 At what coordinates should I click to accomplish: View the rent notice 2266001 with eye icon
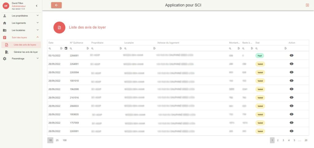point(291,55)
